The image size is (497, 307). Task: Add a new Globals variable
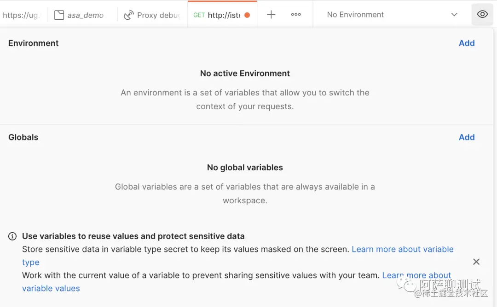click(x=467, y=137)
